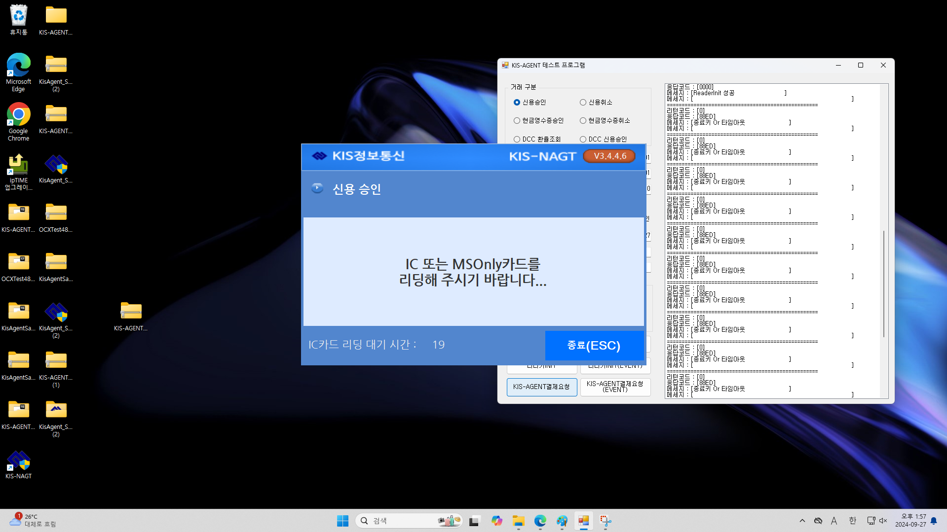Select the 신용승인 radio button
Image resolution: width=947 pixels, height=532 pixels.
tap(517, 102)
